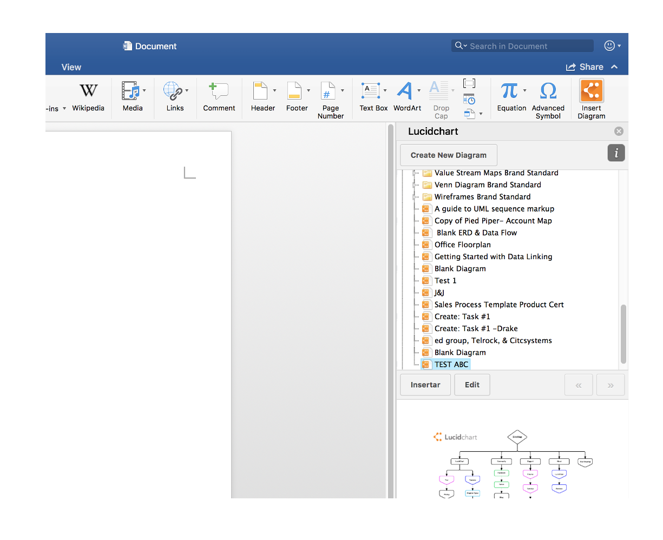The image size is (663, 540).
Task: Click the Drop Cap icon
Action: [439, 91]
